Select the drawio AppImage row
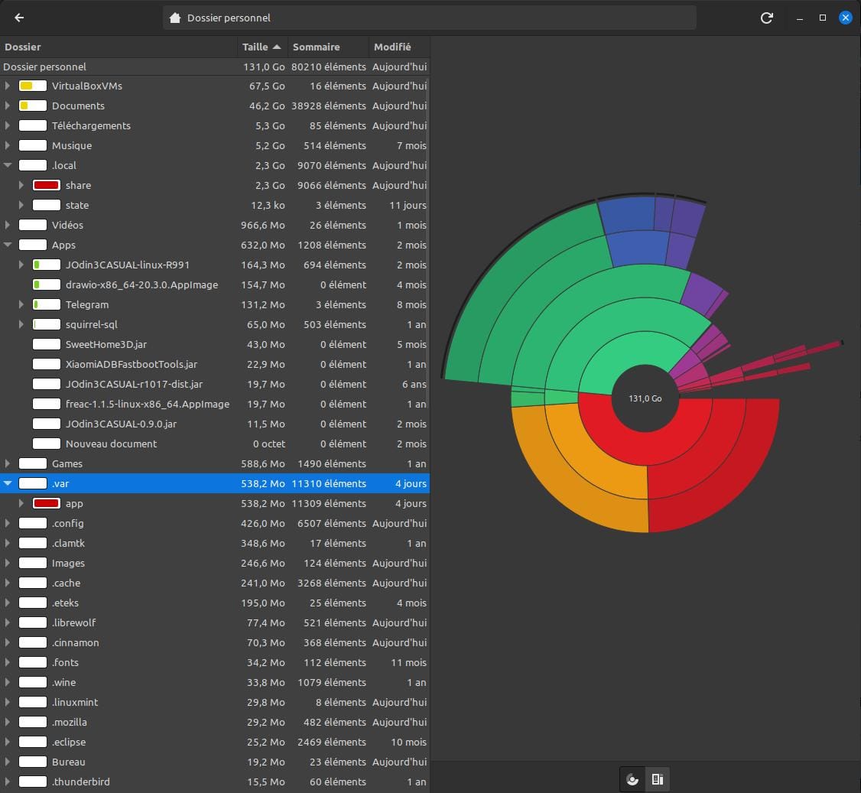861x793 pixels. [x=215, y=284]
